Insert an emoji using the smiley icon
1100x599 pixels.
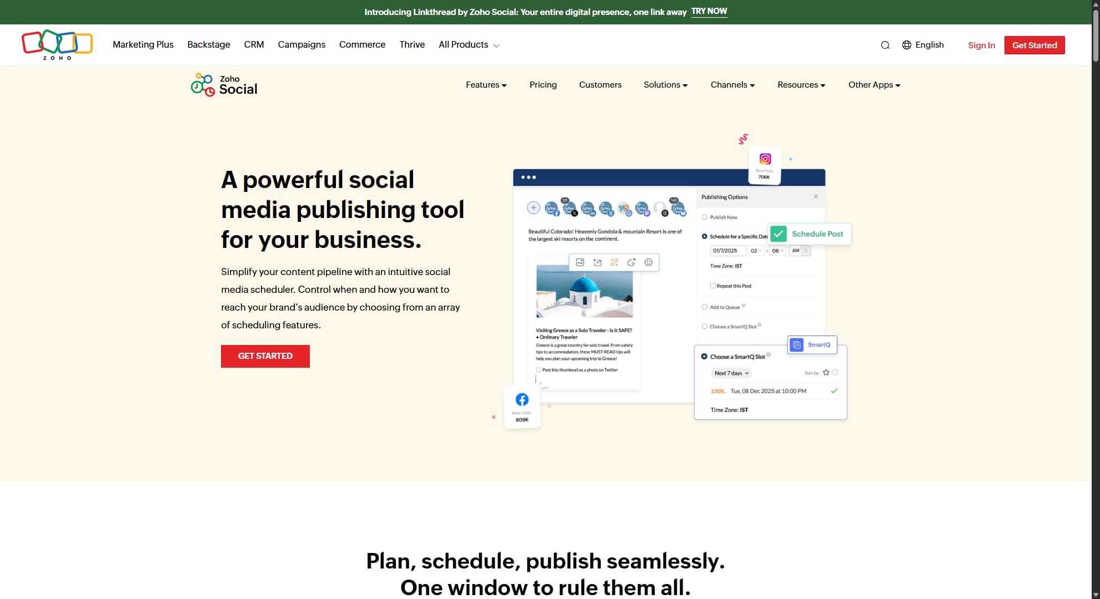click(649, 262)
